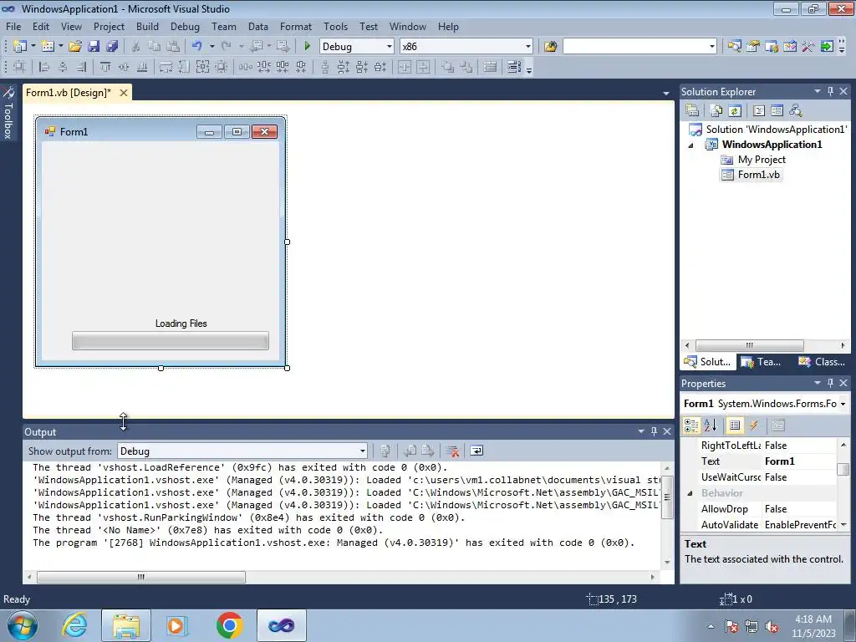
Task: Start Debugging with the green play icon
Action: 307,47
